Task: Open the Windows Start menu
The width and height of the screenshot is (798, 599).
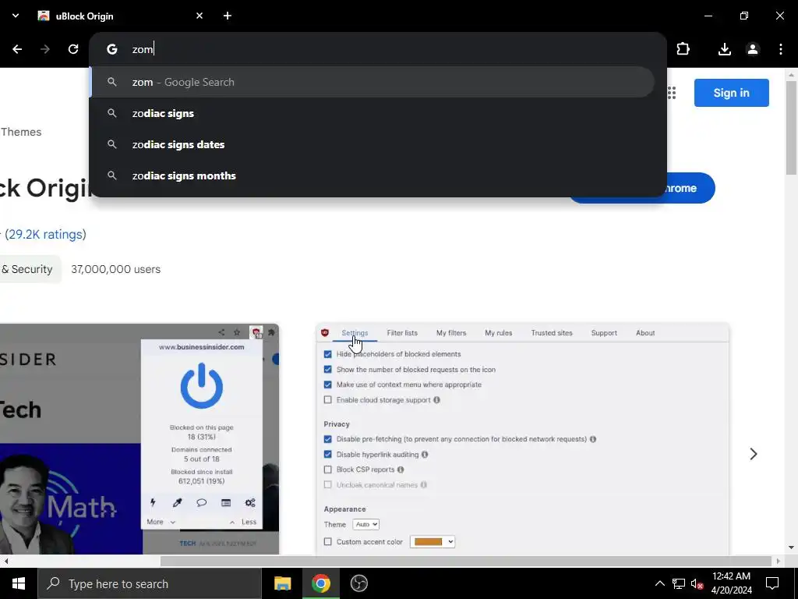Action: 19,583
